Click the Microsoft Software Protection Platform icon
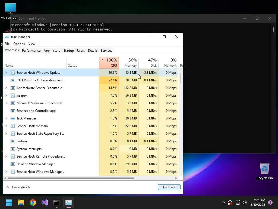 (x=12, y=103)
